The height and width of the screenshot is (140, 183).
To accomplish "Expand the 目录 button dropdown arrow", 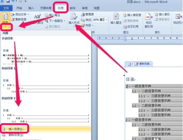I will 5,27.
